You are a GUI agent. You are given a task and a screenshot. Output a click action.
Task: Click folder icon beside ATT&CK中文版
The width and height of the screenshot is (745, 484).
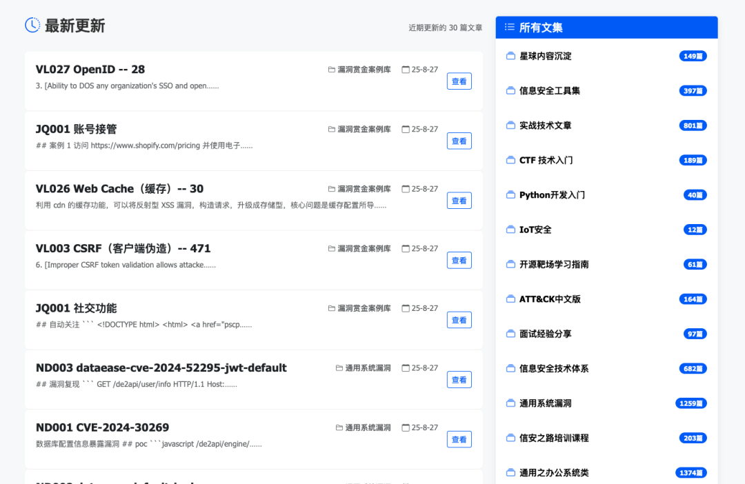pyautogui.click(x=510, y=299)
